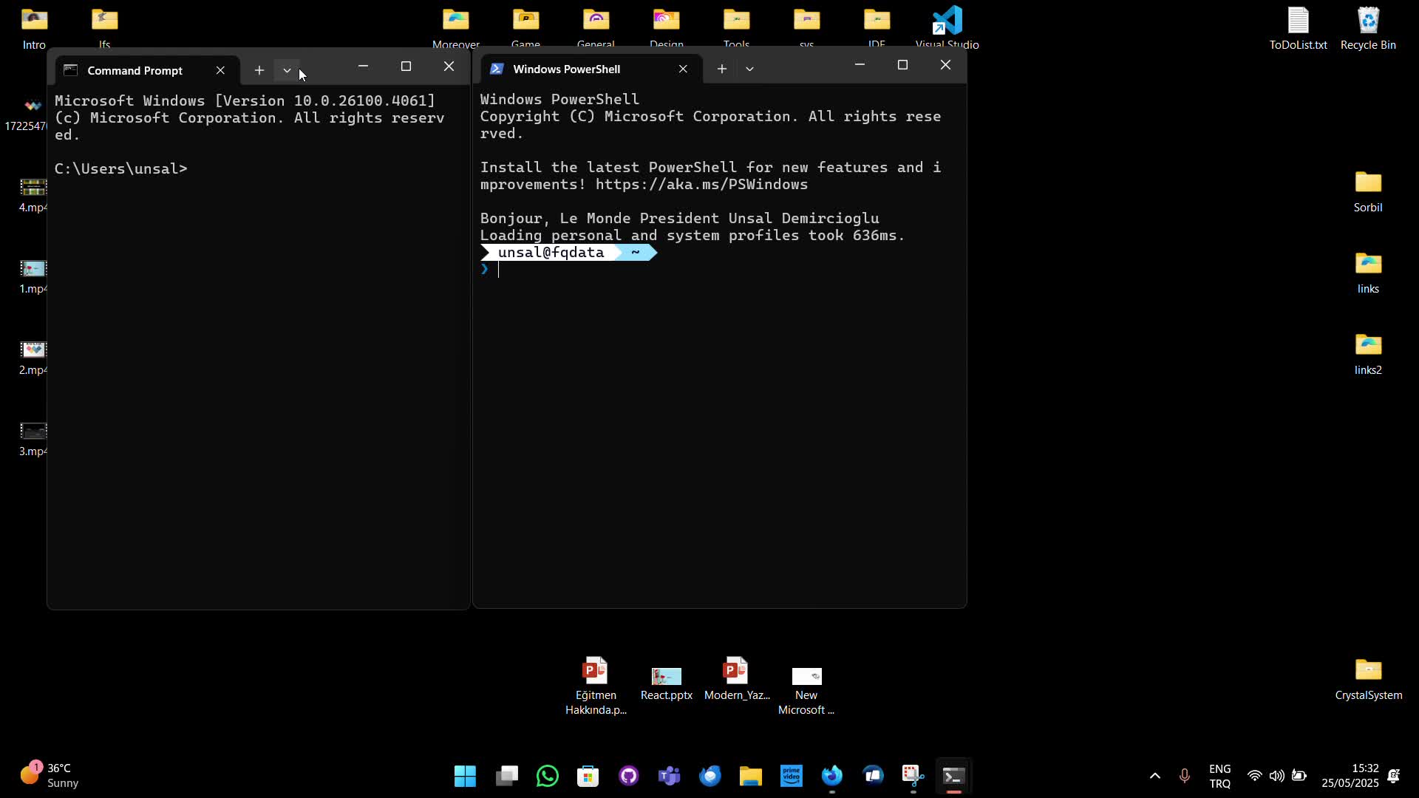Click the microphone tray icon

pos(1185,776)
